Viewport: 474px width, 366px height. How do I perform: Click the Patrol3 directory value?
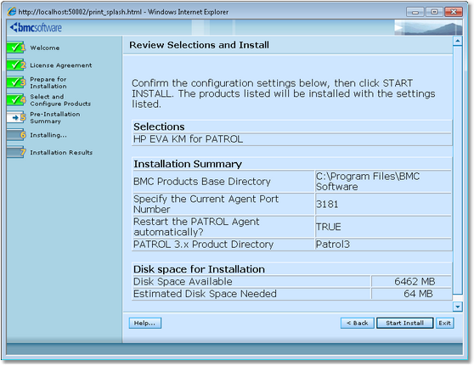coord(332,245)
